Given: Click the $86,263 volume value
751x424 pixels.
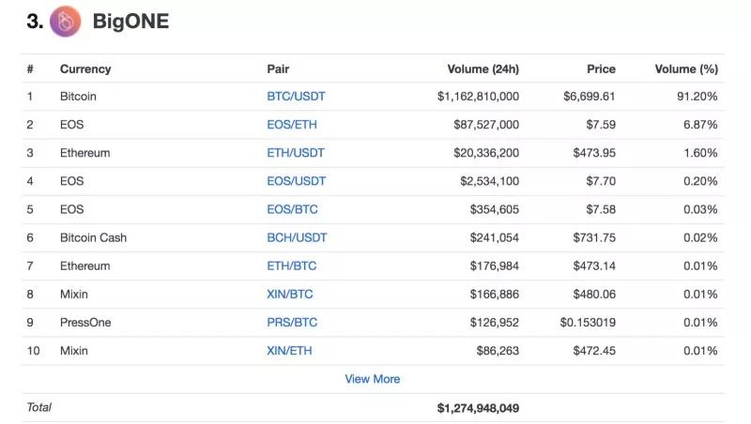Looking at the screenshot, I should click(x=498, y=350).
